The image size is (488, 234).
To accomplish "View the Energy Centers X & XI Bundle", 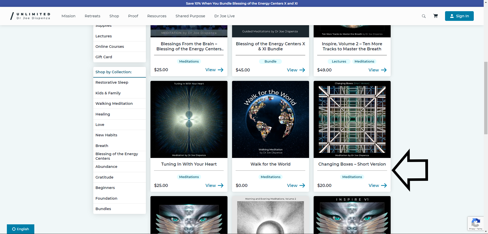I will coord(296,70).
